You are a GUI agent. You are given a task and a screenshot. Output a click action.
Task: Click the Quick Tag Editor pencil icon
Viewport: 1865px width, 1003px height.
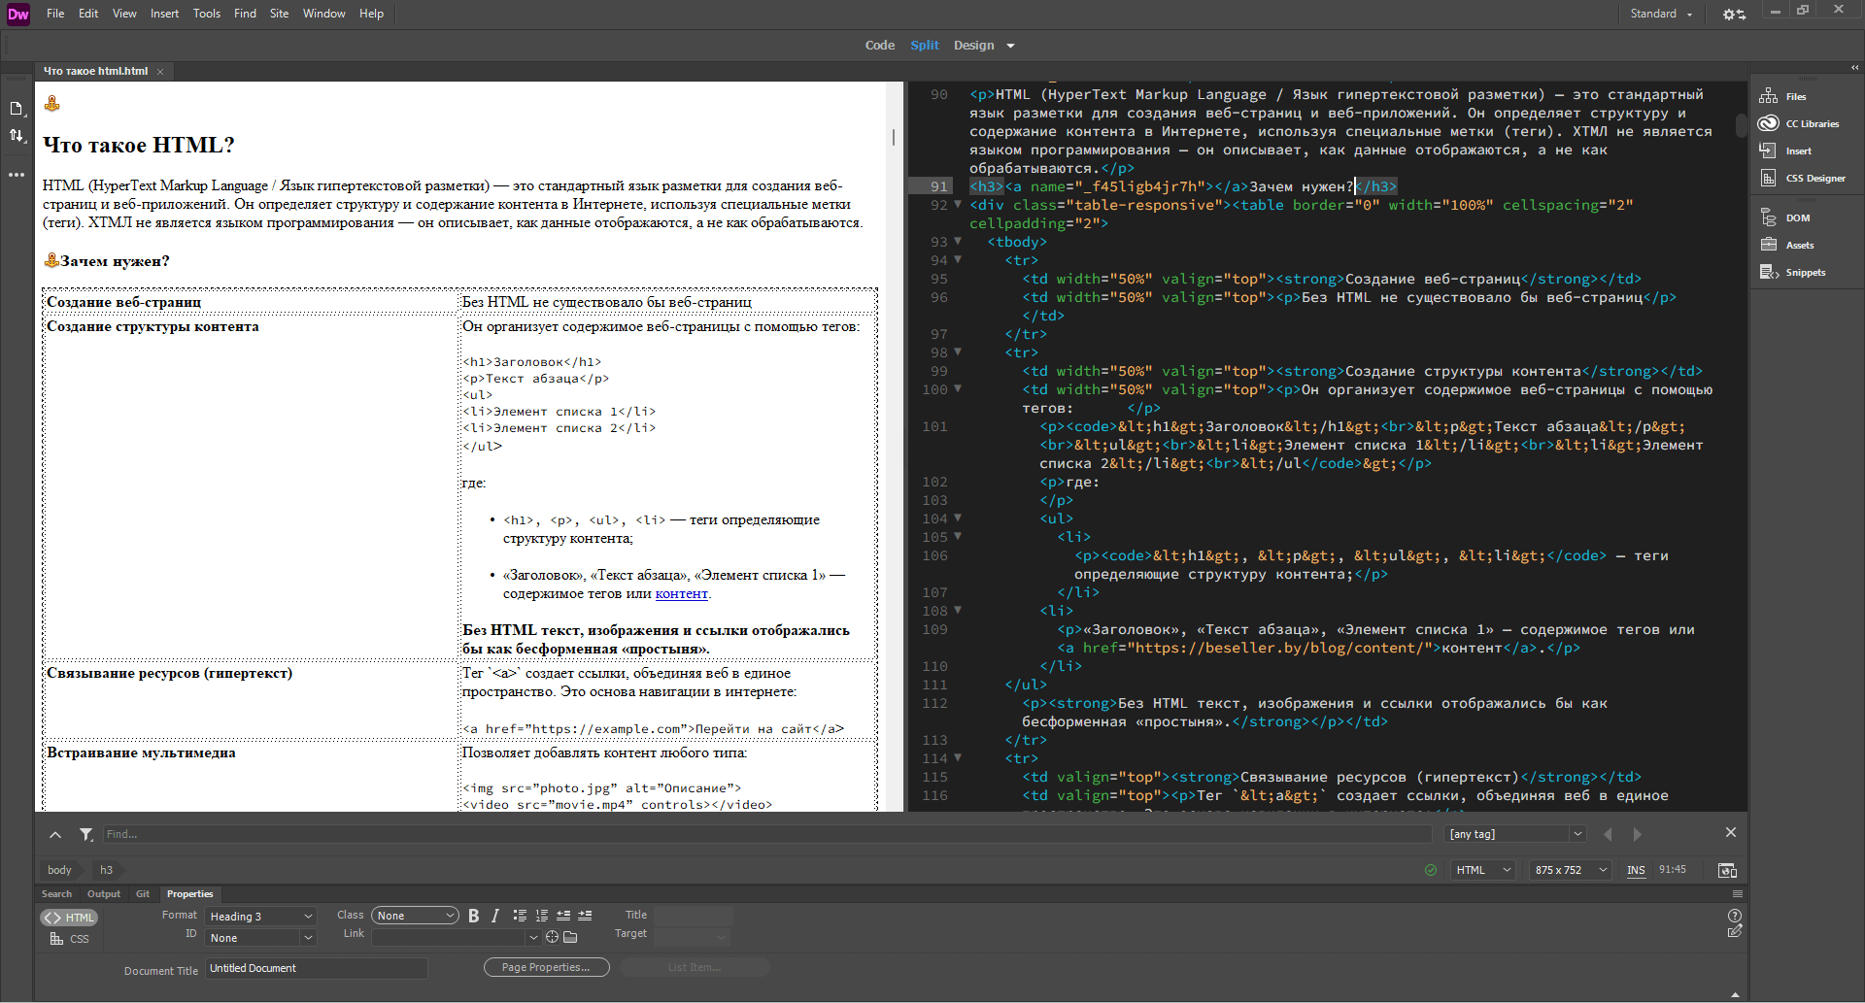click(1735, 932)
